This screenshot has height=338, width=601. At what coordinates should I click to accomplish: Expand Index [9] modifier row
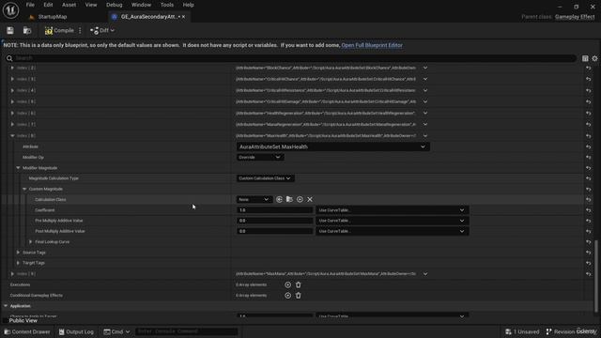[x=12, y=274]
